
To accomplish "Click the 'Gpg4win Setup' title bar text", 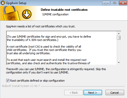I will pyautogui.click(x=16, y=3).
